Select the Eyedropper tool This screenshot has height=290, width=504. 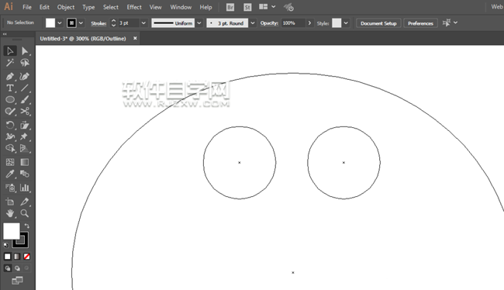pos(9,174)
